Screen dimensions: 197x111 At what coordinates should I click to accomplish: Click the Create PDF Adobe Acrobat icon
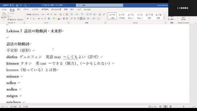(183, 18)
